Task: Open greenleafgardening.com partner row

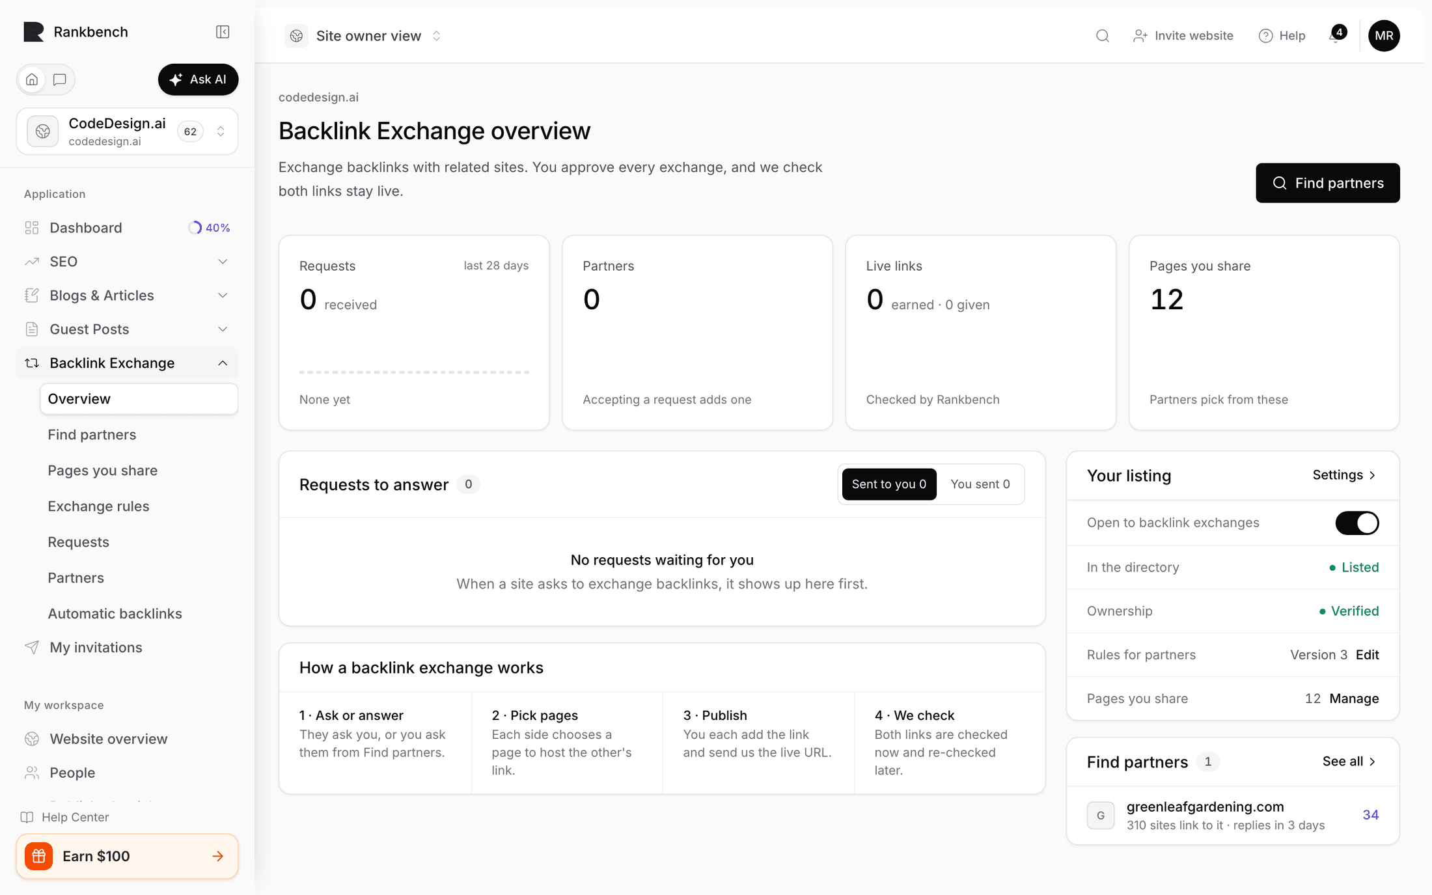Action: pos(1233,816)
